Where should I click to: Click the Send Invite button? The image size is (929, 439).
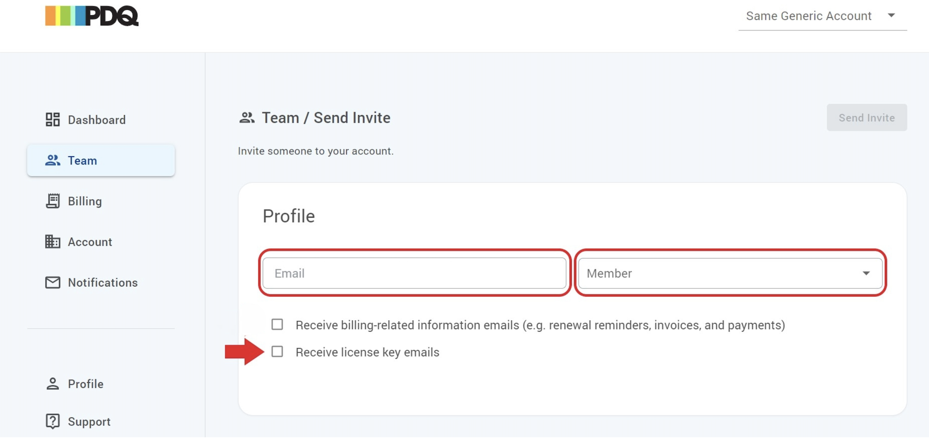point(867,117)
